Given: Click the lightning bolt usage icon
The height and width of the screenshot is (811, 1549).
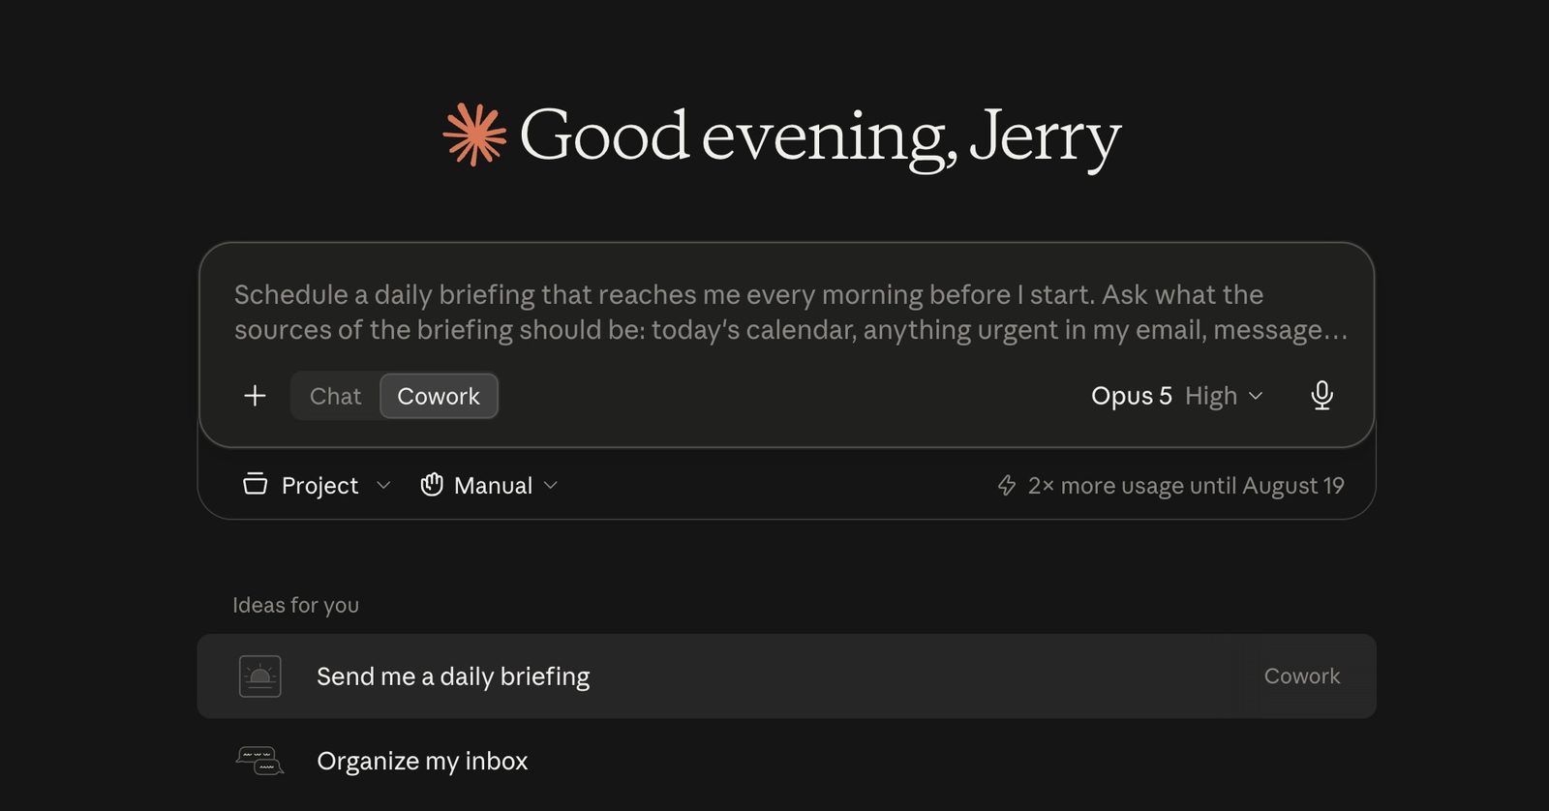Looking at the screenshot, I should click(x=1007, y=485).
